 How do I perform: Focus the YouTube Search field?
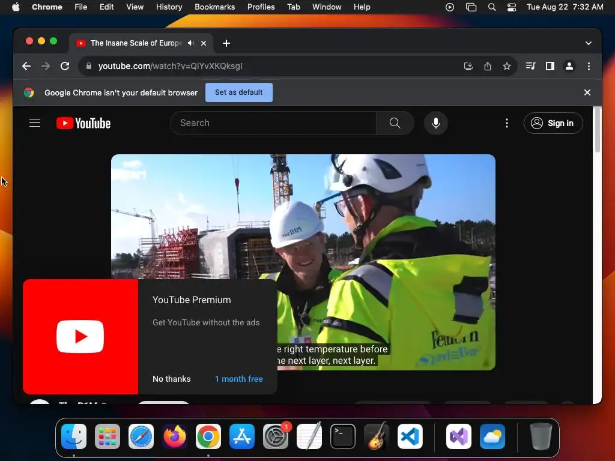coord(273,123)
